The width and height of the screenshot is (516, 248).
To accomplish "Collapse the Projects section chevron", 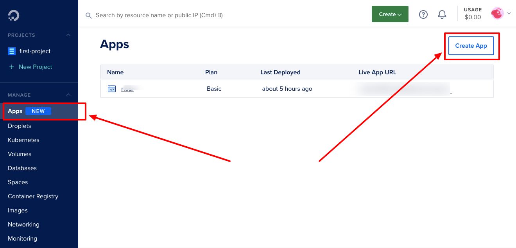I will click(x=68, y=35).
